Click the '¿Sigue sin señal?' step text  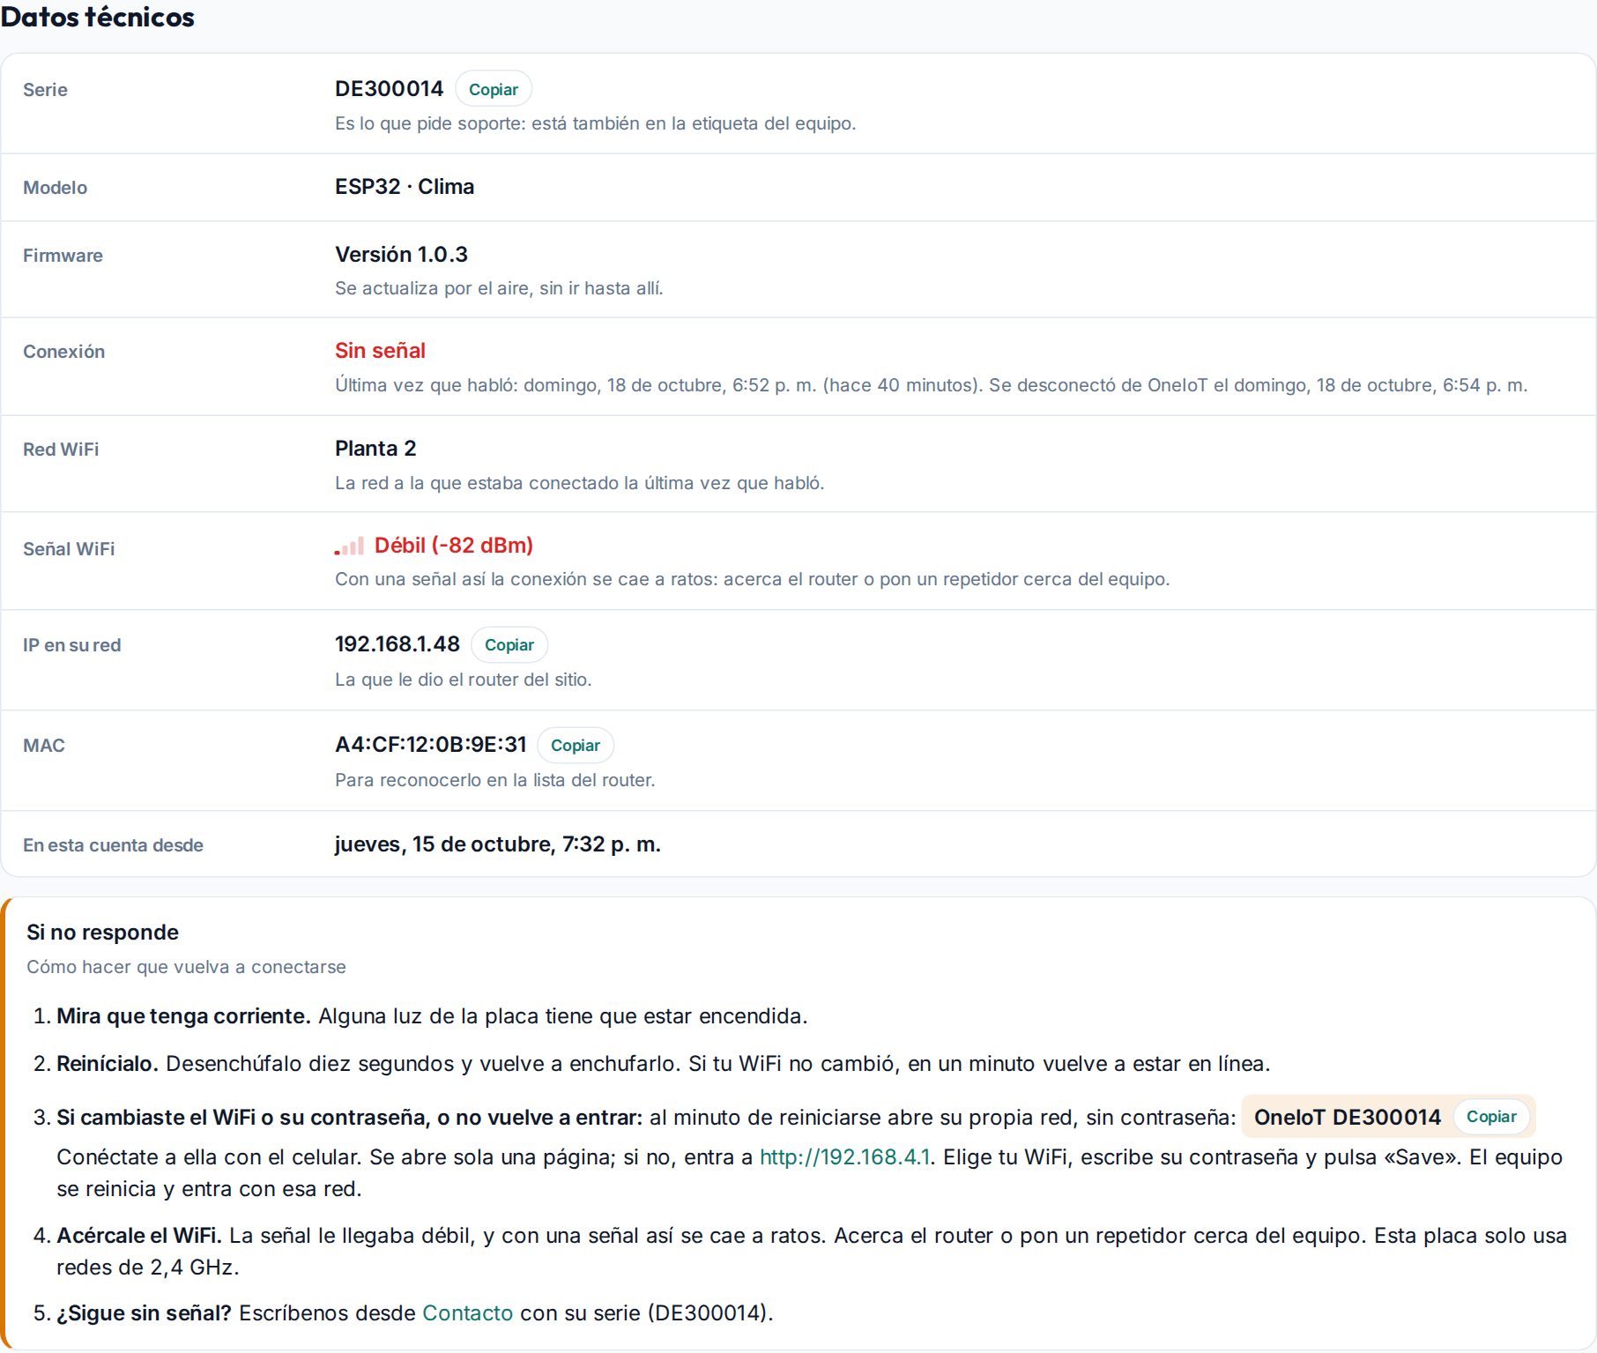pos(144,1313)
